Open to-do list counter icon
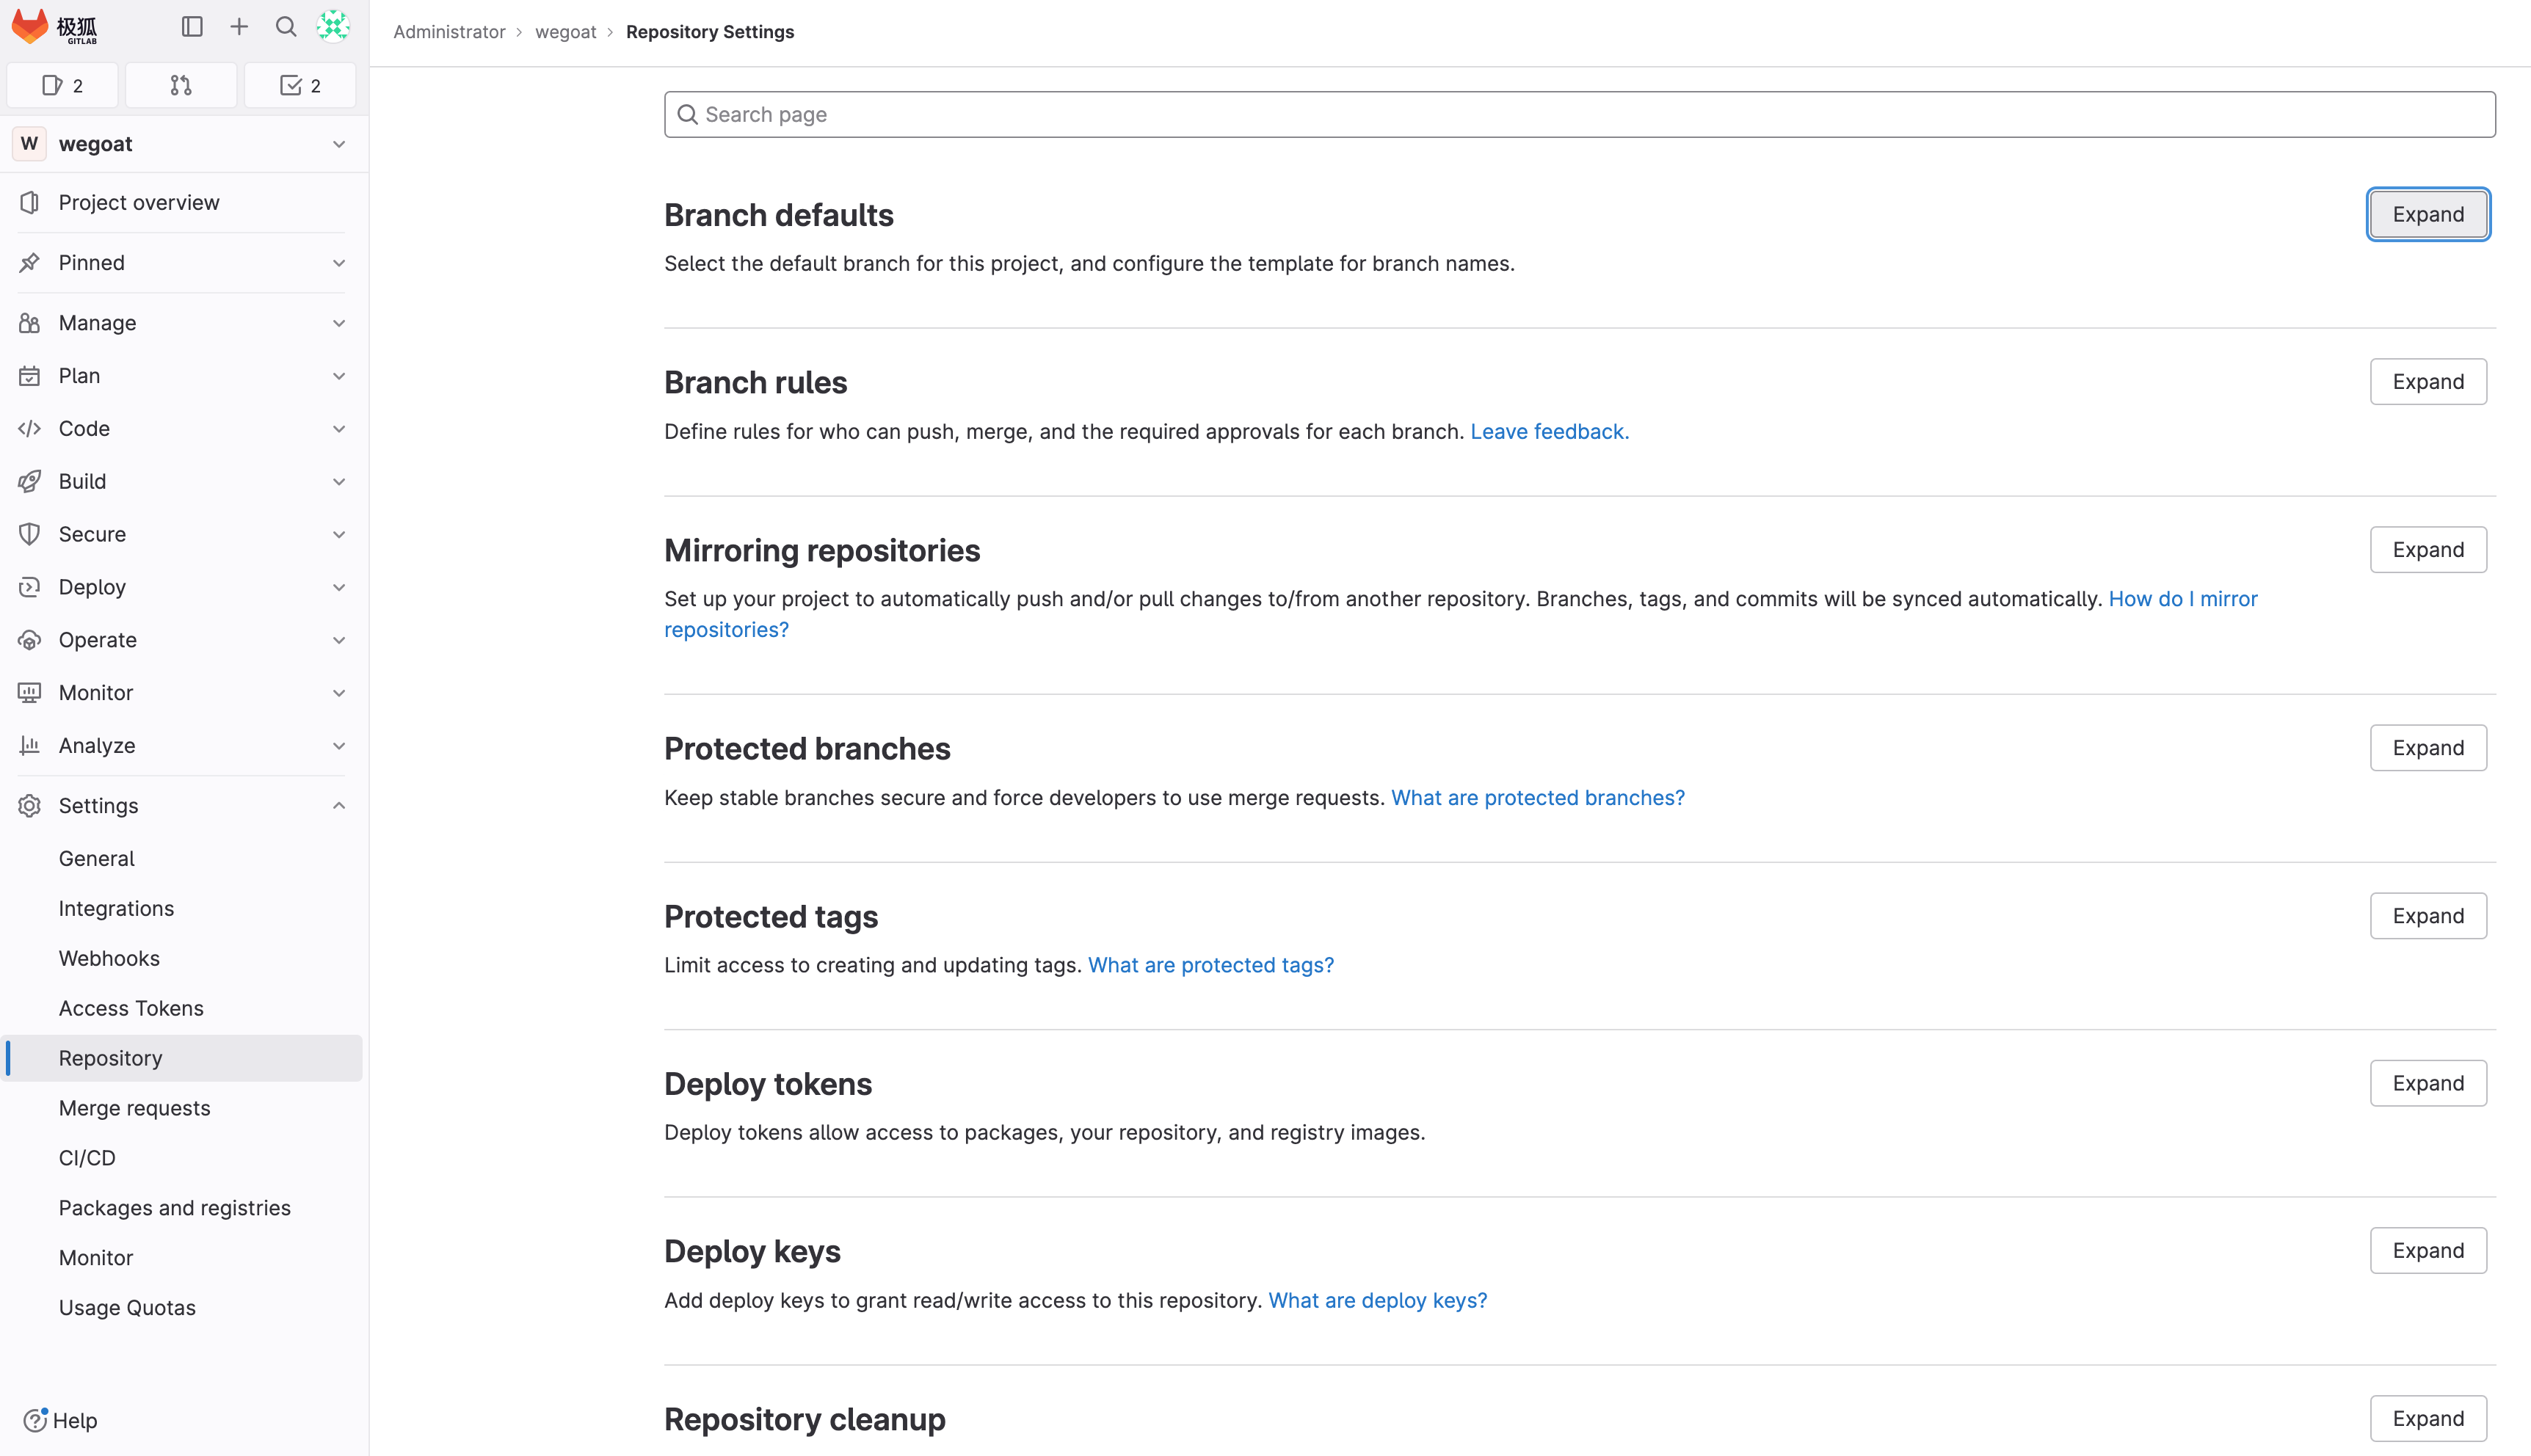The image size is (2531, 1456). point(300,85)
